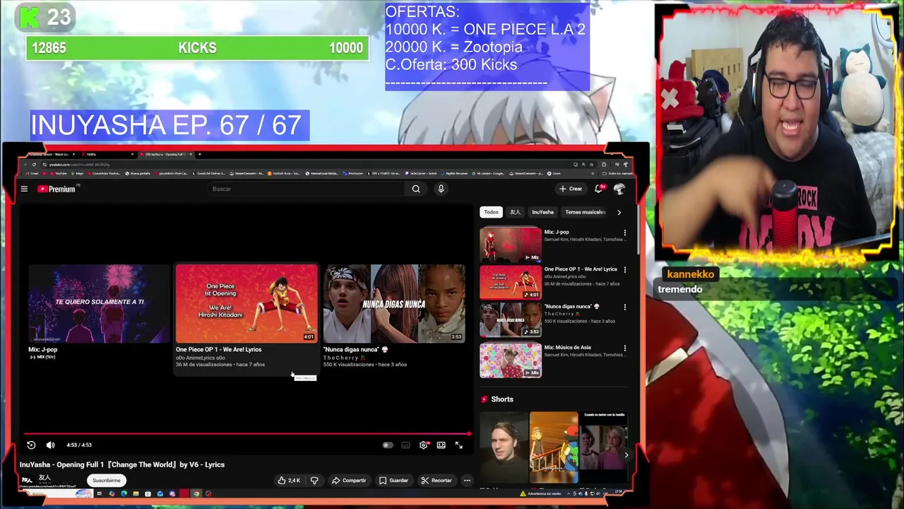The image size is (904, 509).
Task: Open the notifications bell
Action: [599, 189]
